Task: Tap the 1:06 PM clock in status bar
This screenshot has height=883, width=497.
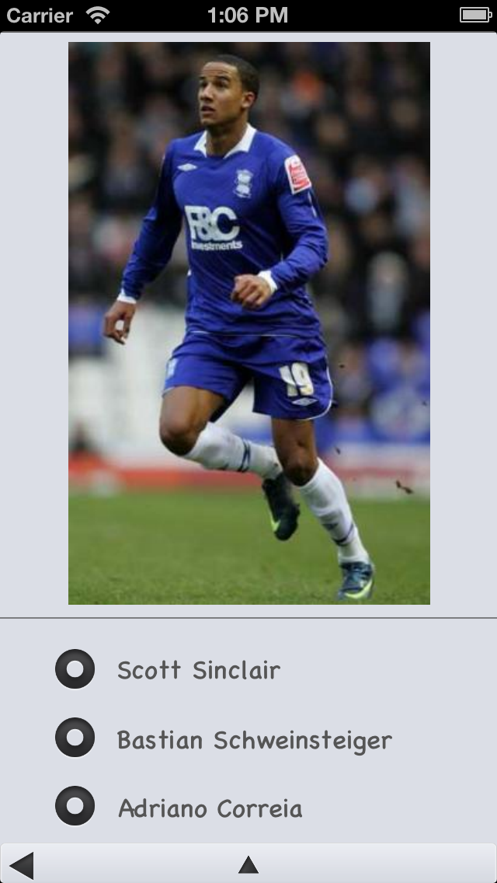Action: click(x=248, y=16)
